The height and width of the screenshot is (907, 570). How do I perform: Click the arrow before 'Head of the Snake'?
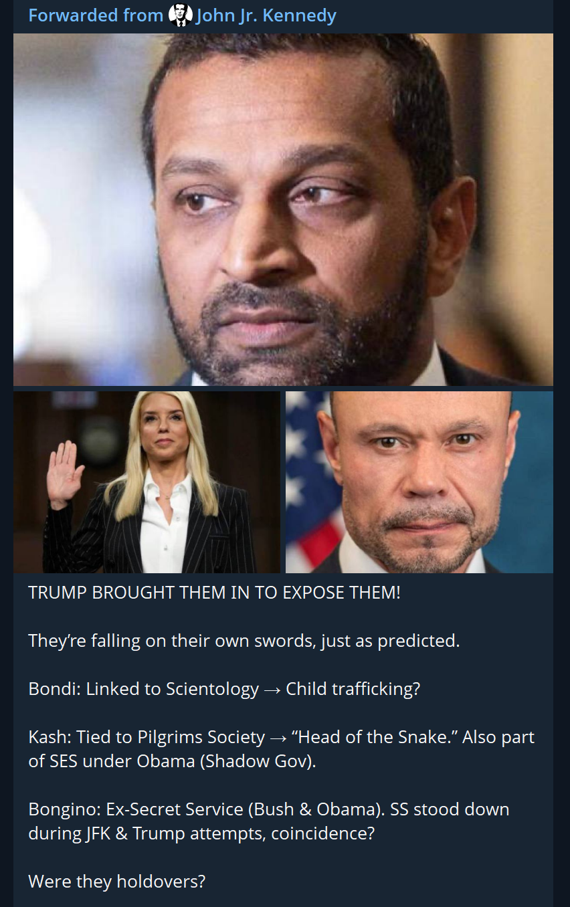click(x=278, y=738)
